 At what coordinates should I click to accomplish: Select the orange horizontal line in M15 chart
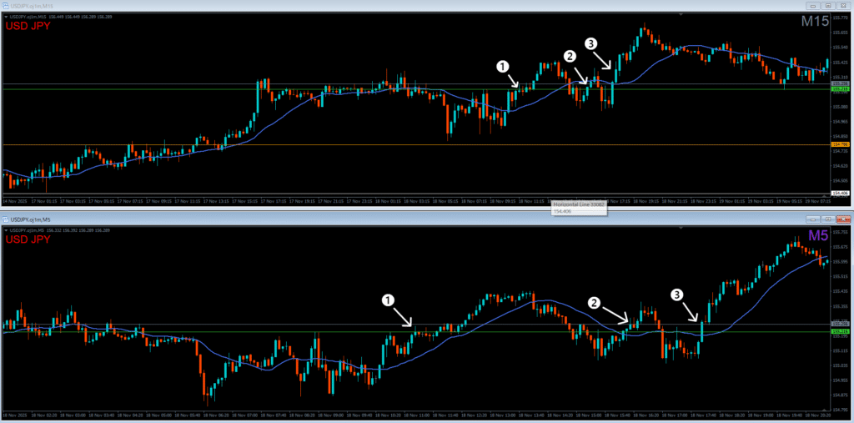[416, 144]
